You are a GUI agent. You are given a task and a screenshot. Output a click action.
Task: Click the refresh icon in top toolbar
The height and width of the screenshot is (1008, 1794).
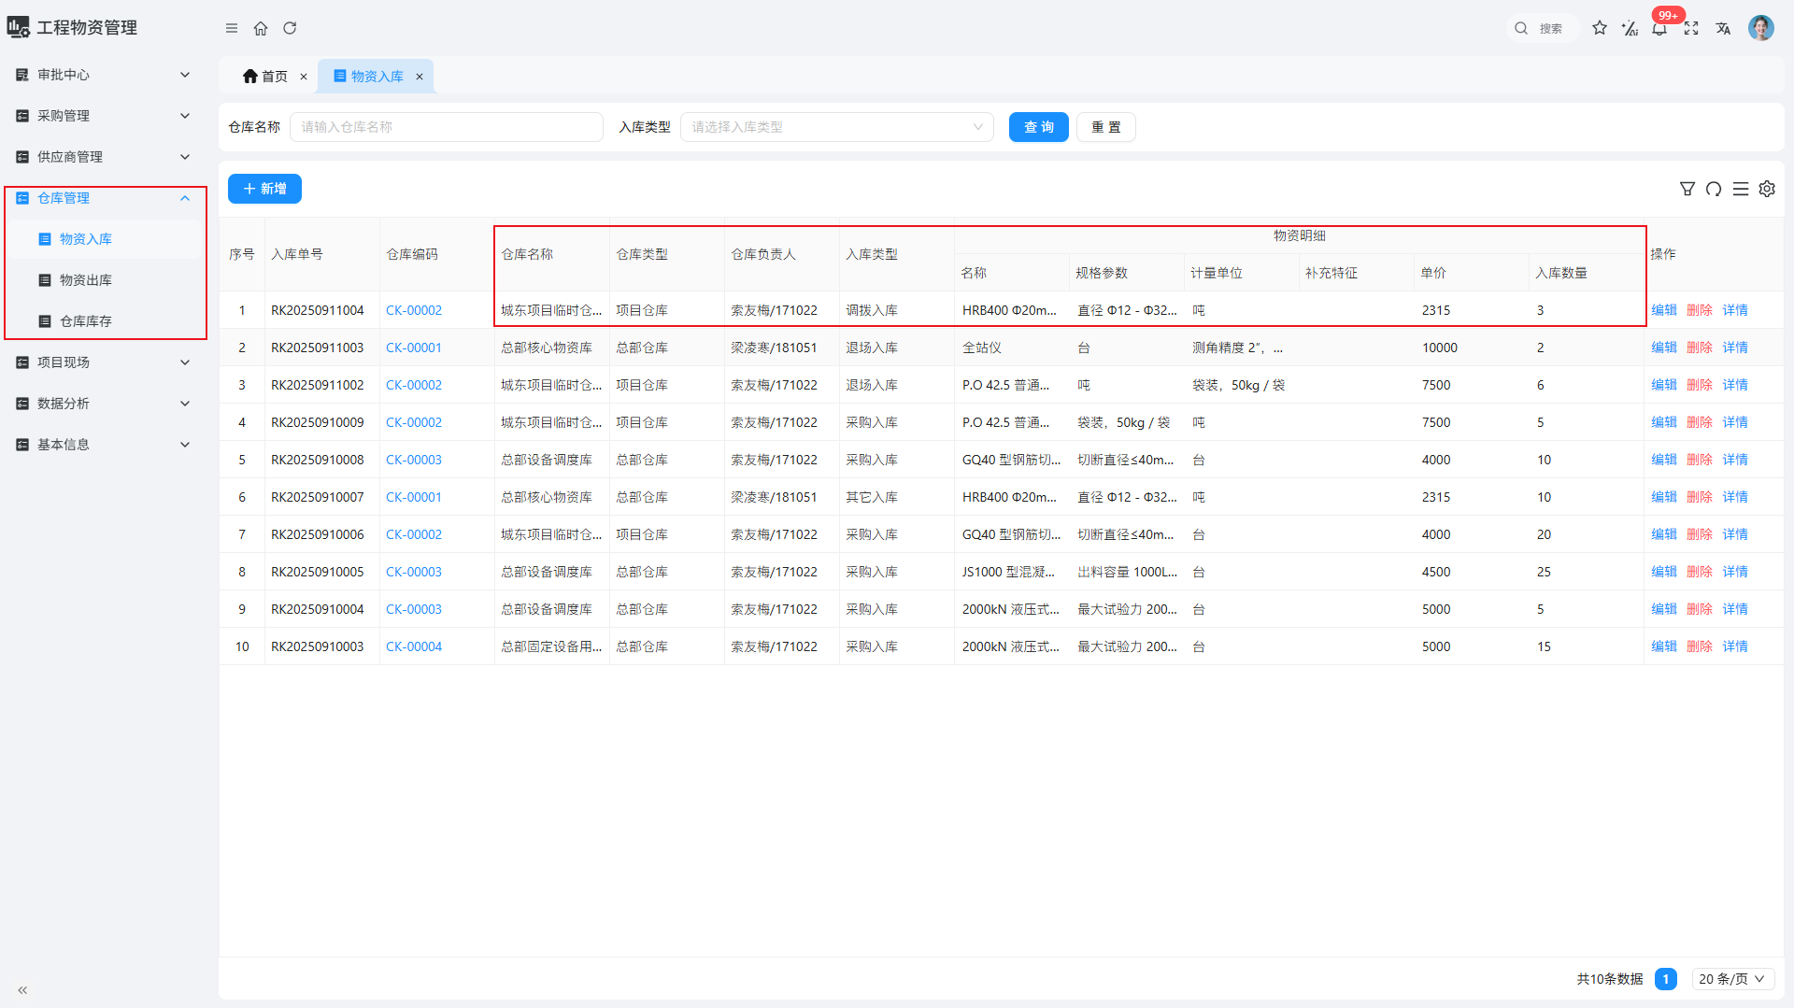(290, 28)
